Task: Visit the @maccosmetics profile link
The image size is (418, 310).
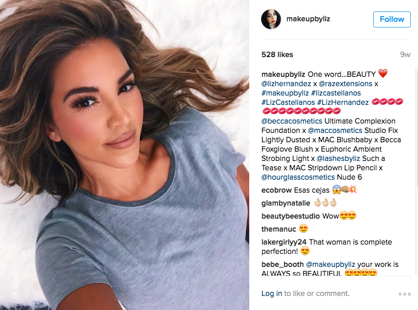Action: pos(335,130)
